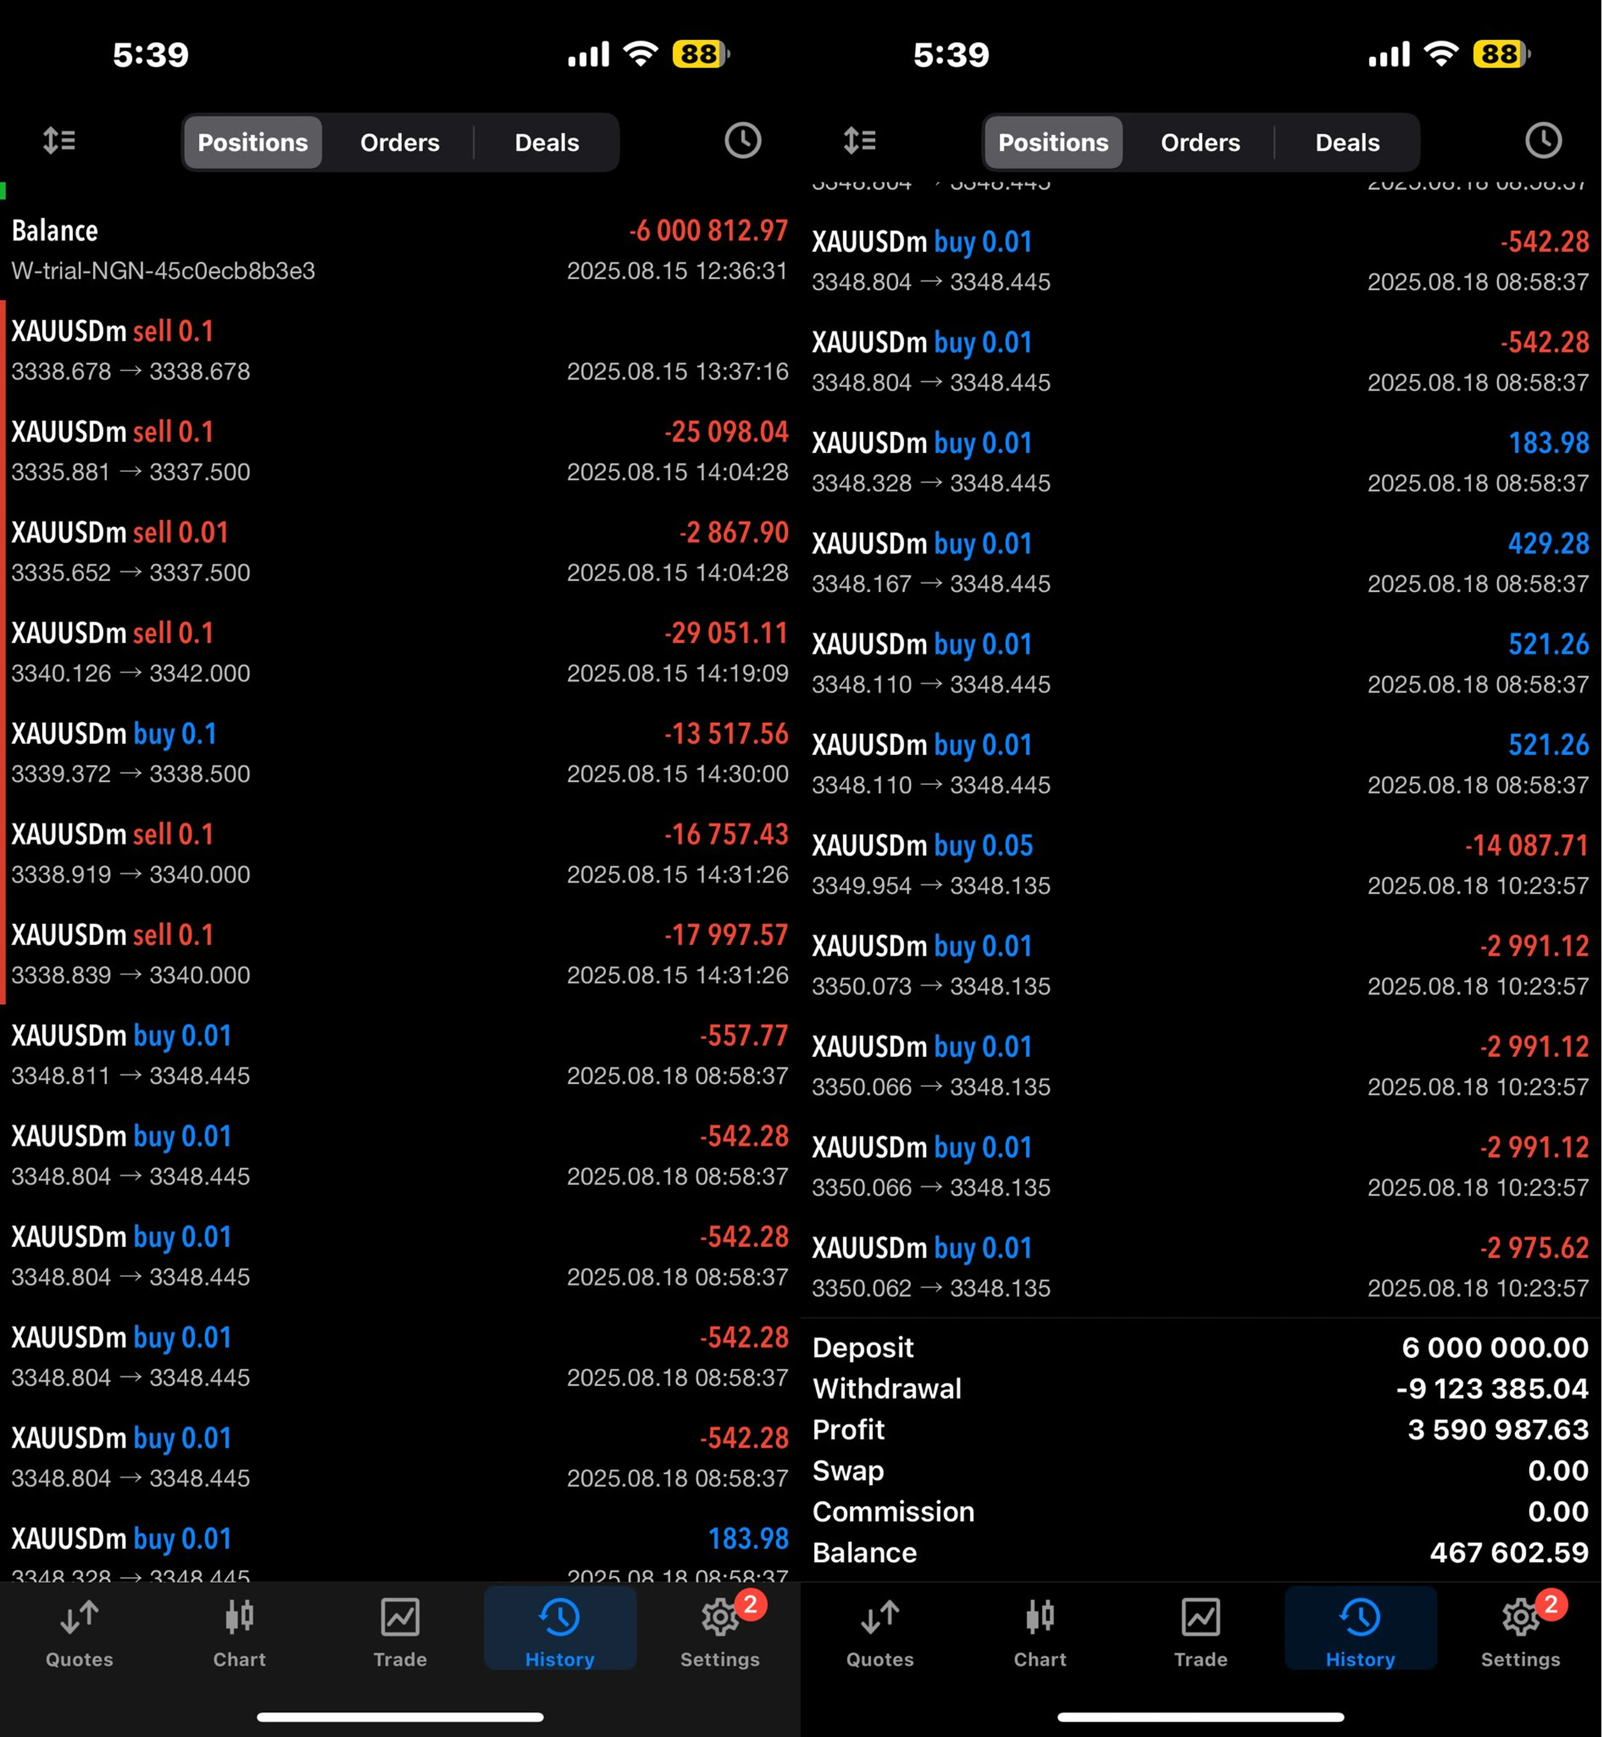This screenshot has height=1737, width=1602.
Task: Tap the 3350.062 → 3348.135 price line
Action: [931, 1288]
